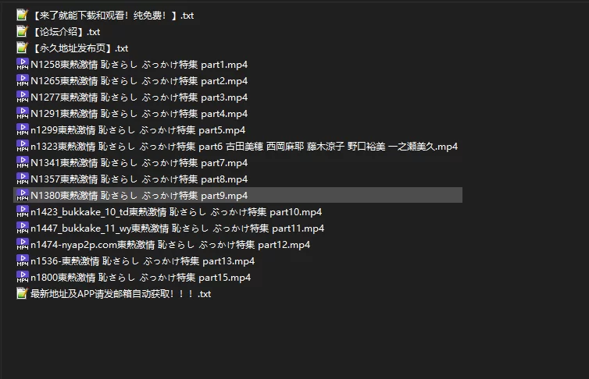Screen dimensions: 589x379
Task: Select the n1800 part15.mp4 file
Action: point(141,278)
